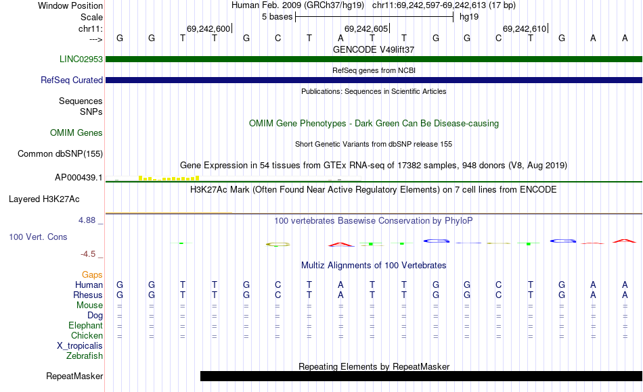Select the Dog alignment row label
This screenshot has width=643, height=392.
95,316
